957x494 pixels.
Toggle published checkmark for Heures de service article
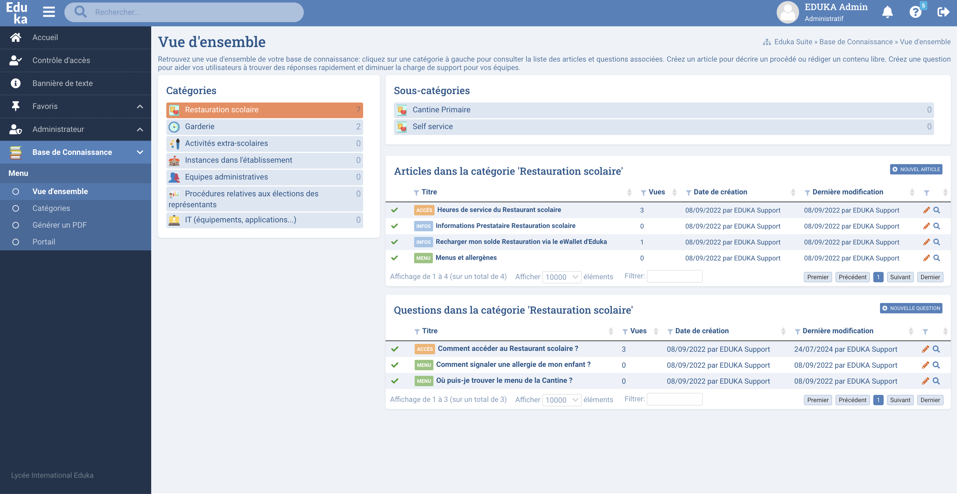[x=395, y=210]
